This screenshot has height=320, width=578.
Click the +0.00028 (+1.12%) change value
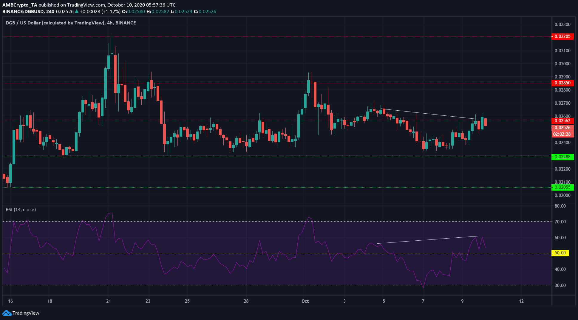coord(100,12)
